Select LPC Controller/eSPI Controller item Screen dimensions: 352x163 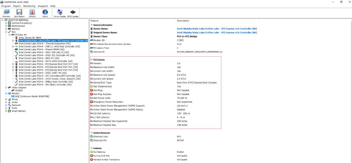pyautogui.click(x=50, y=76)
